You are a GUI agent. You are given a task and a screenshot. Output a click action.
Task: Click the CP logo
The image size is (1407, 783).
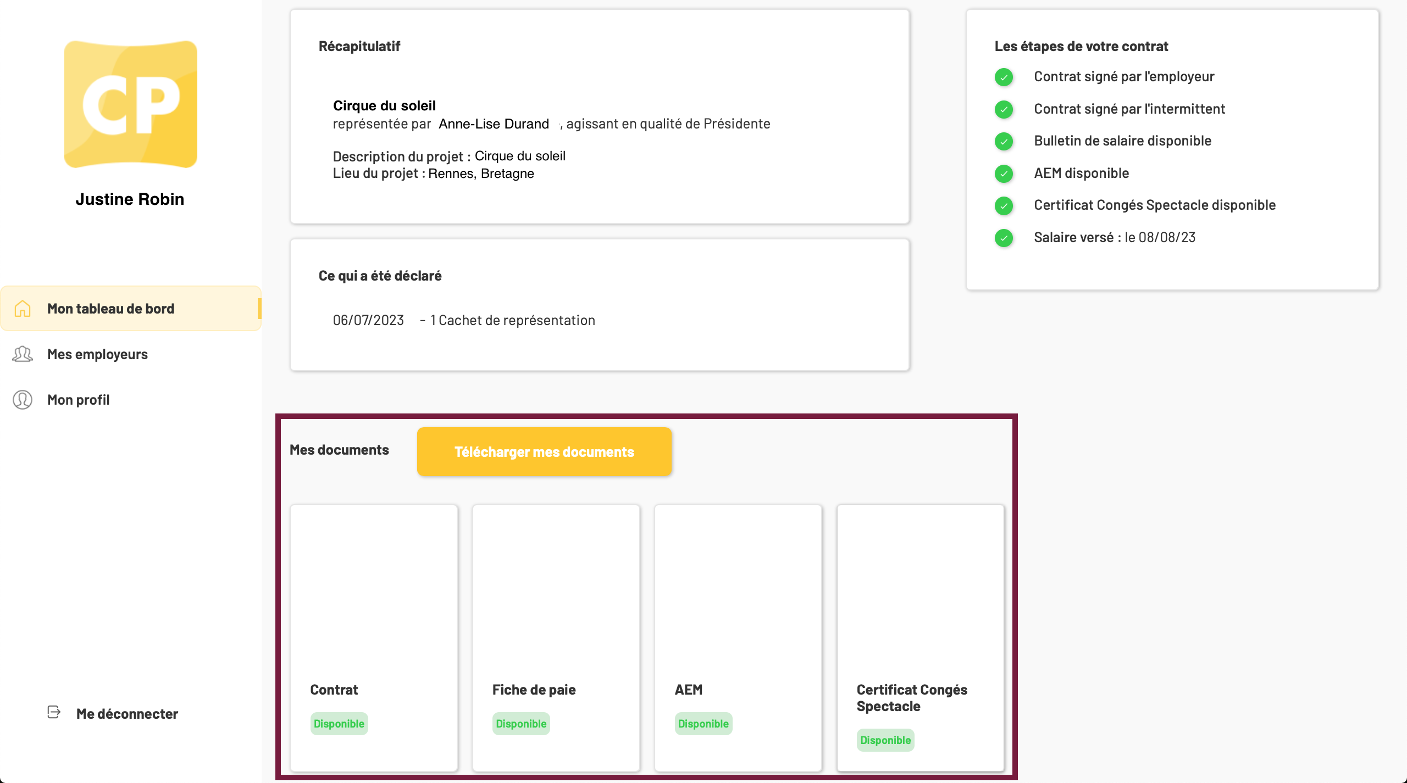coord(131,104)
